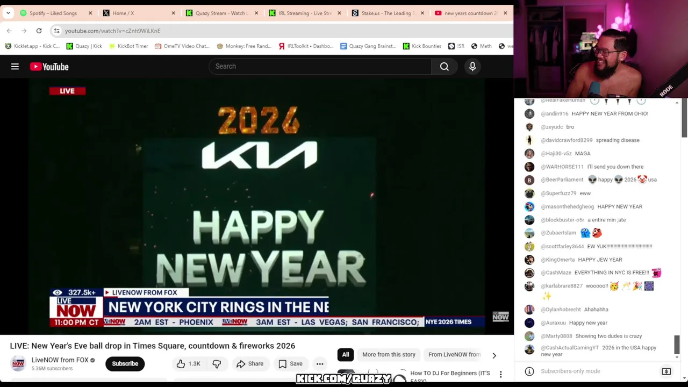Screen dimensions: 688x387
Task: Click @Dylanhobrecht avatar in chat
Action: point(529,310)
